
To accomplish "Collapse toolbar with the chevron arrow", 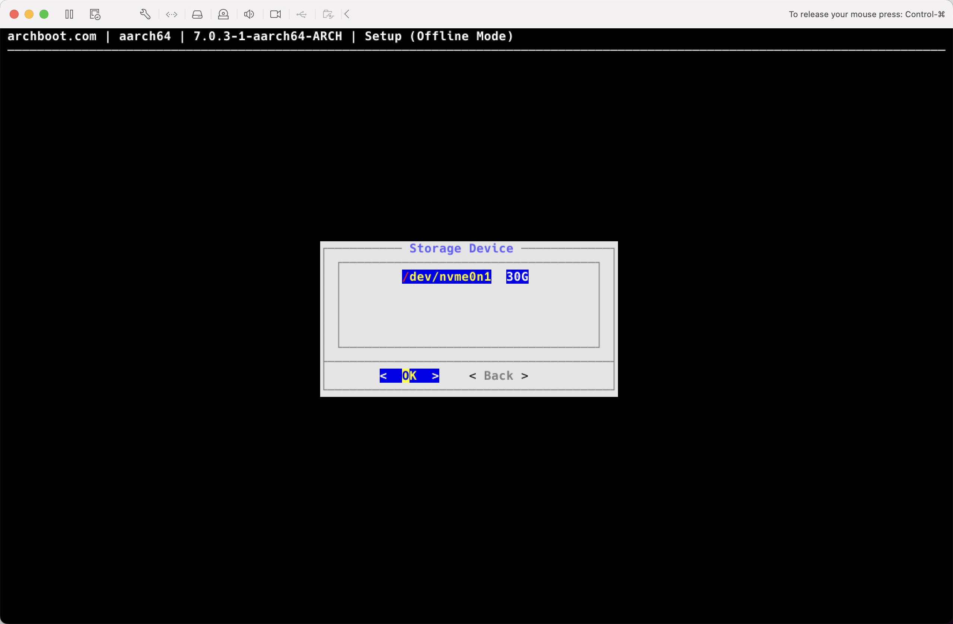I will coord(347,15).
